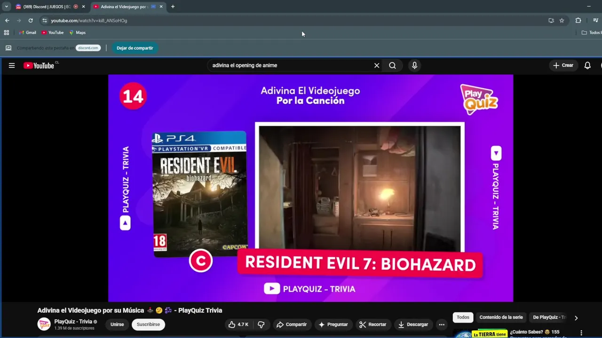The height and width of the screenshot is (338, 602).
Task: Open more actions three-dot menu
Action: (441, 324)
